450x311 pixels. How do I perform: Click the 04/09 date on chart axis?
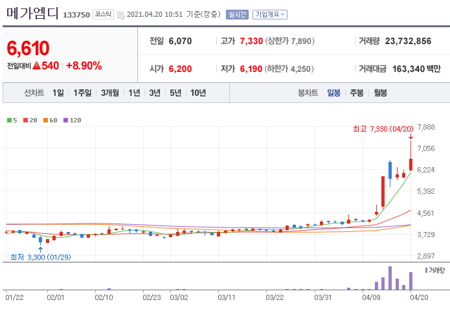[x=371, y=297]
